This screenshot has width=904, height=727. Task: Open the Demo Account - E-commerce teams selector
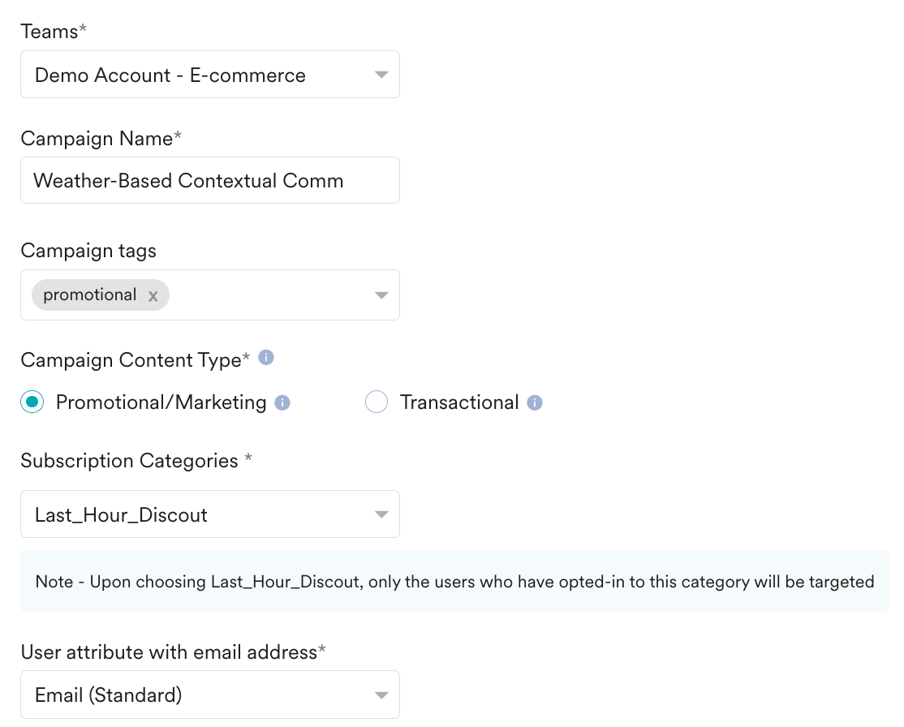[x=210, y=75]
